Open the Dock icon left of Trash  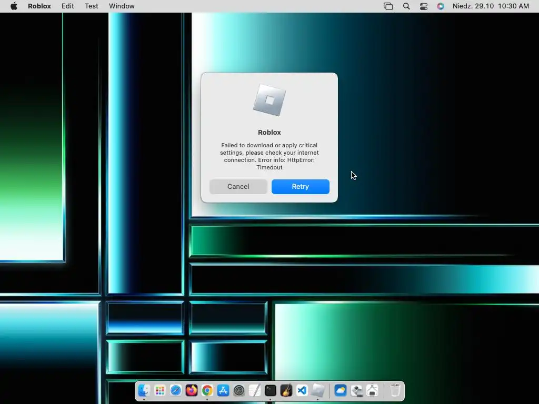coord(372,391)
